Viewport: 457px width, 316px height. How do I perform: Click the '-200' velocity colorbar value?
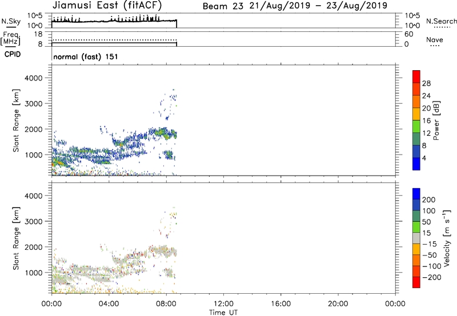(432, 277)
